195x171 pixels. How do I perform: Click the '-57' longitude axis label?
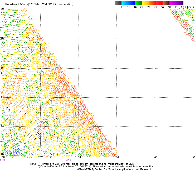tap(40, 157)
